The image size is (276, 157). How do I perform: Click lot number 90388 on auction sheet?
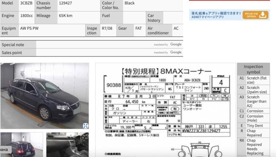pos(114,85)
